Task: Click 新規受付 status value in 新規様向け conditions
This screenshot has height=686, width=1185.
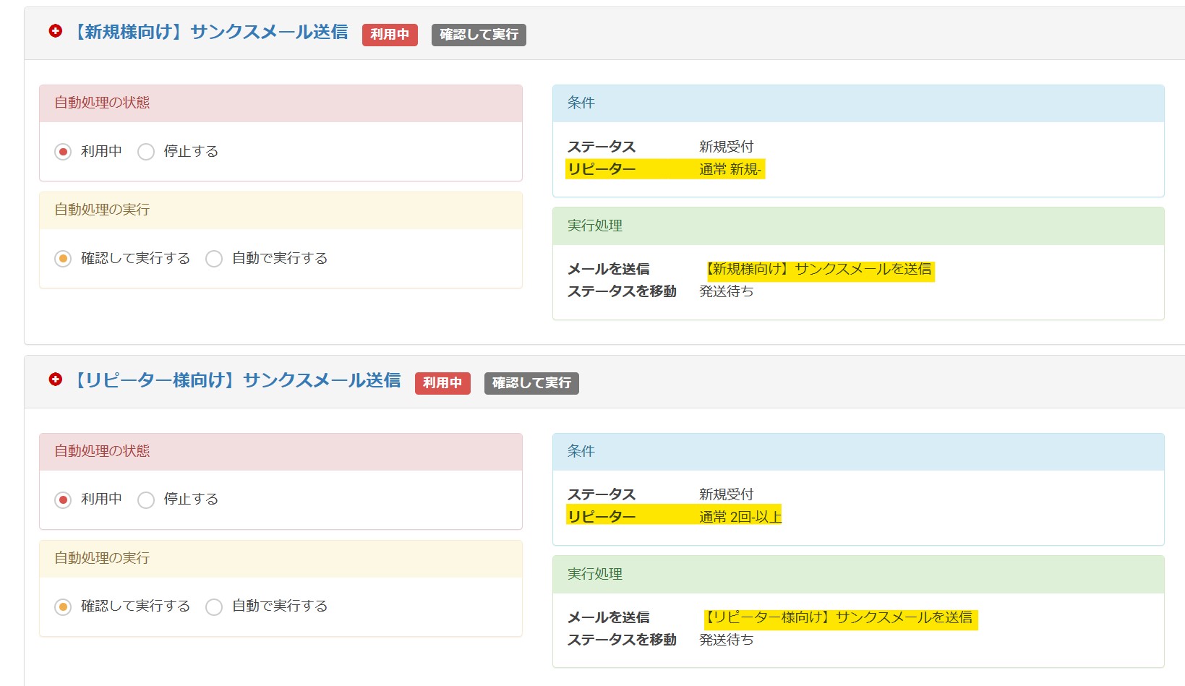Action: [x=726, y=147]
